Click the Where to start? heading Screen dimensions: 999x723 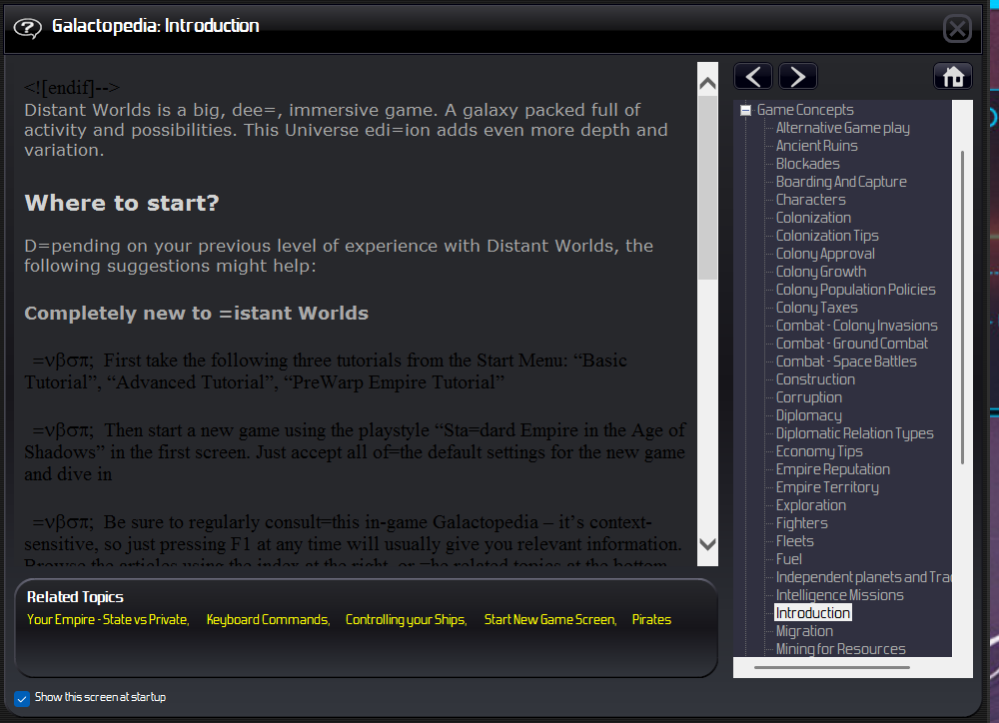122,203
